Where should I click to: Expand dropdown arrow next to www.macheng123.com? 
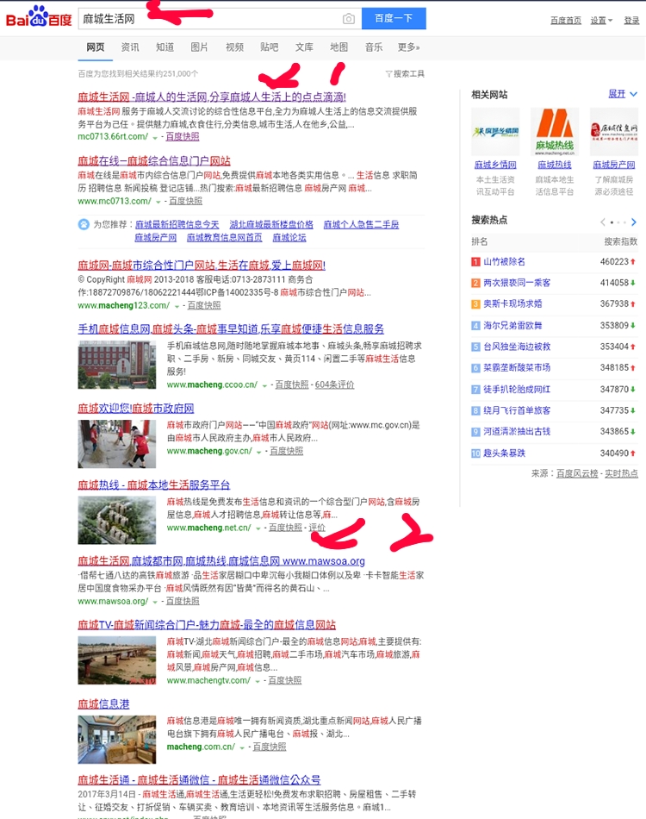click(177, 306)
